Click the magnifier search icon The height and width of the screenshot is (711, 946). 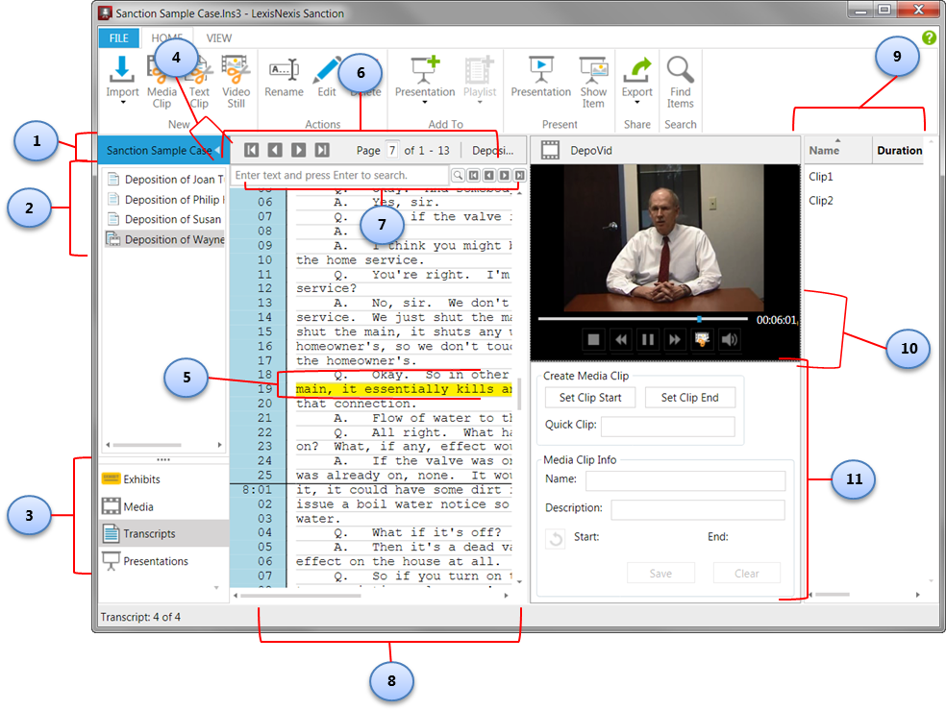click(x=459, y=176)
